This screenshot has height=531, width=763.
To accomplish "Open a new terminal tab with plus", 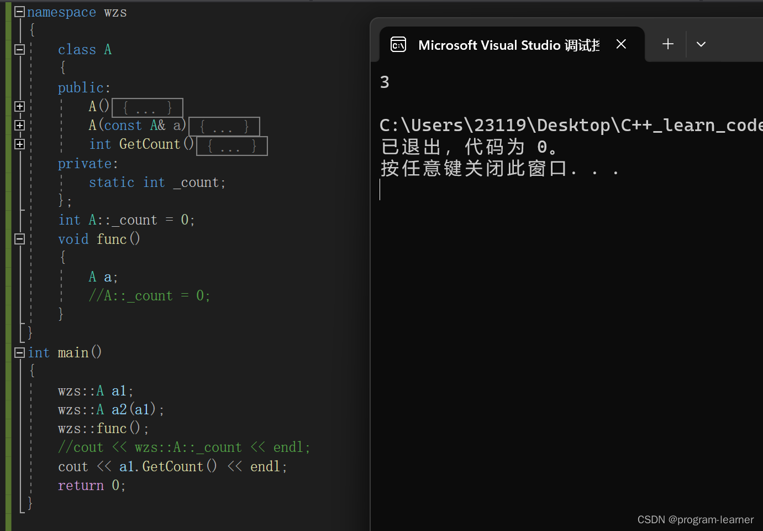I will [668, 44].
